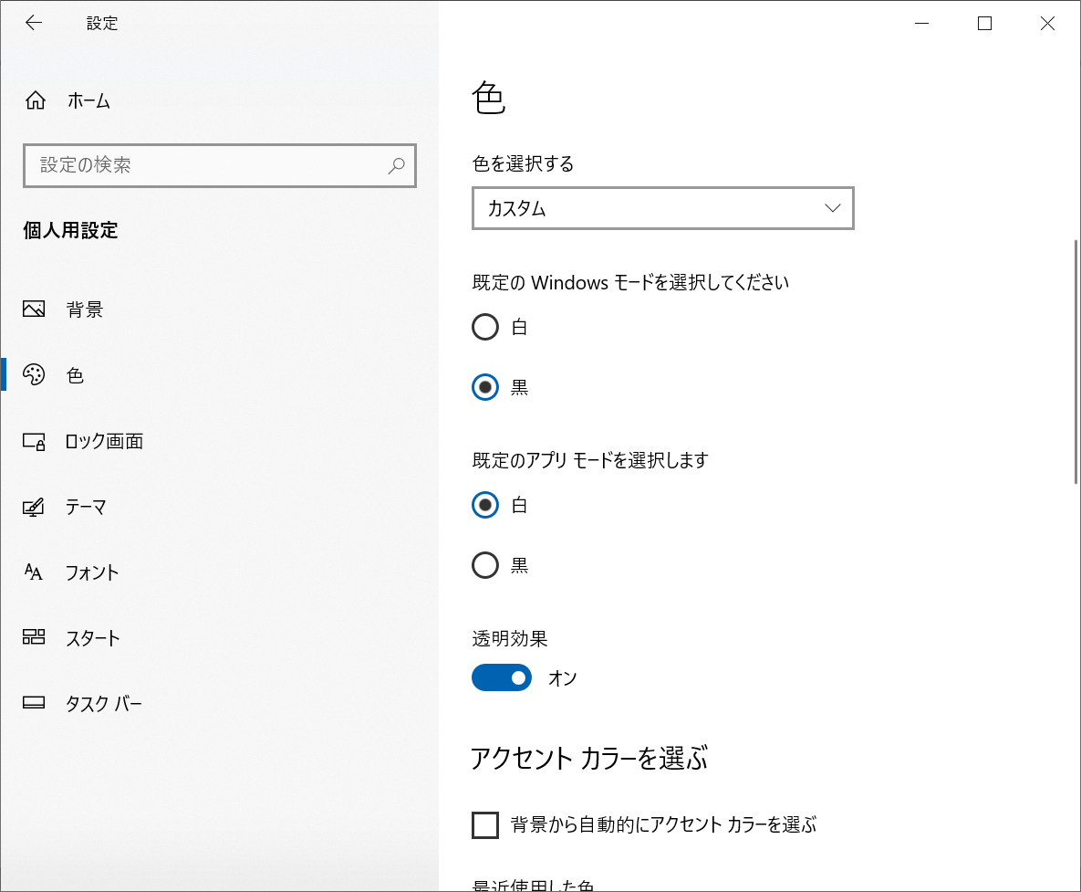Go to the ロック画面 section
1081x892 pixels.
219,441
